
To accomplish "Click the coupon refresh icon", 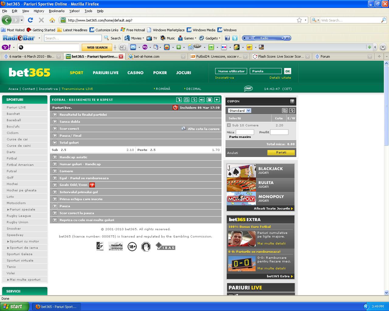I will click(292, 111).
